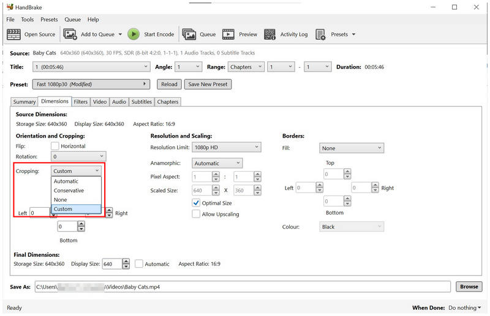
Task: Click the green Start Encode play icon
Action: click(134, 34)
